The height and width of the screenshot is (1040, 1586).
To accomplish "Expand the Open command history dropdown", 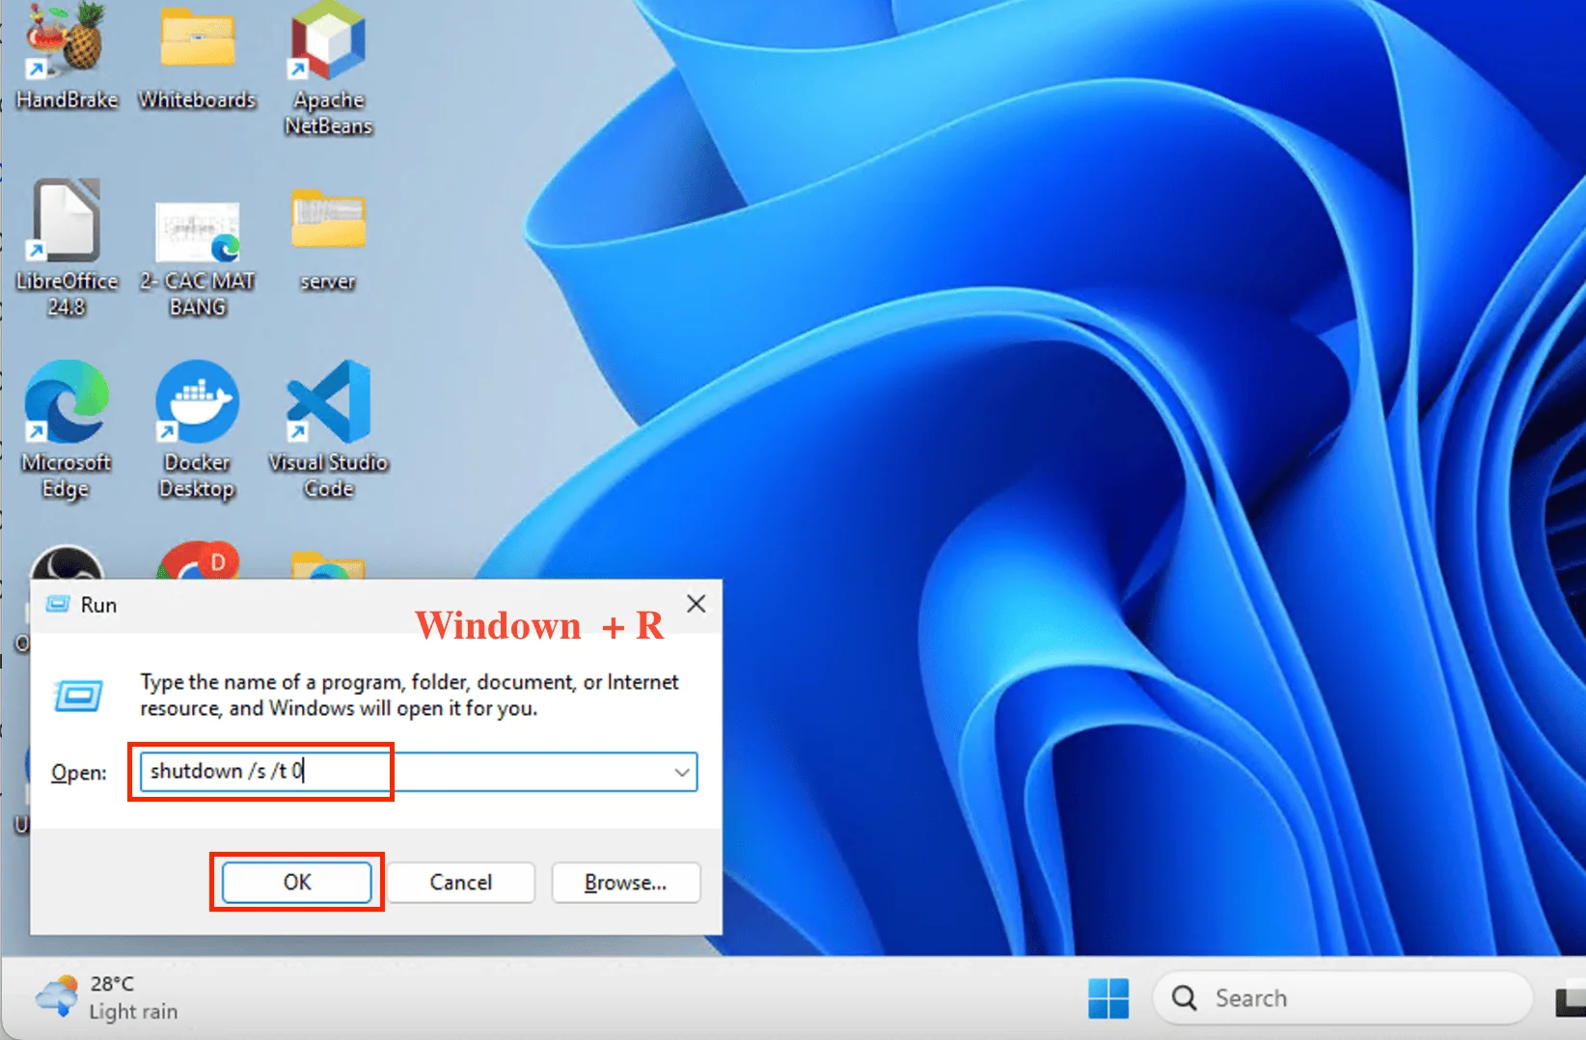I will [x=681, y=773].
